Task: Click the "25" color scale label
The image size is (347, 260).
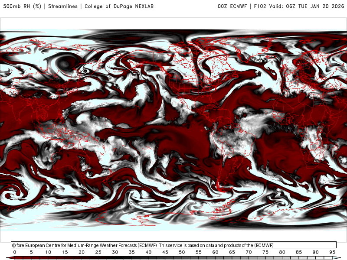Action: [x=98, y=252]
